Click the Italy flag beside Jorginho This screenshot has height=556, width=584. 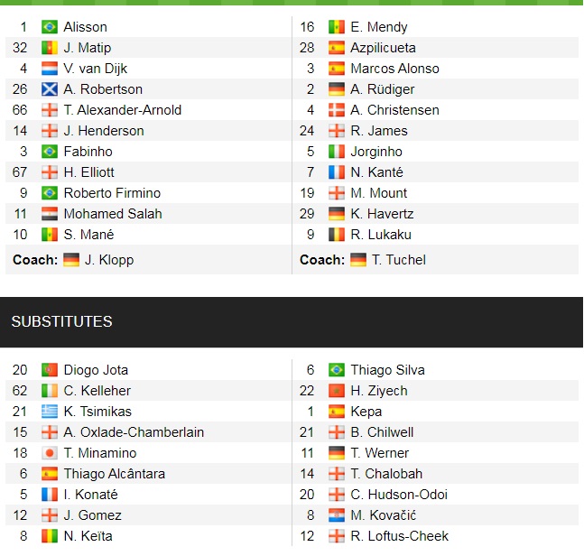337,152
